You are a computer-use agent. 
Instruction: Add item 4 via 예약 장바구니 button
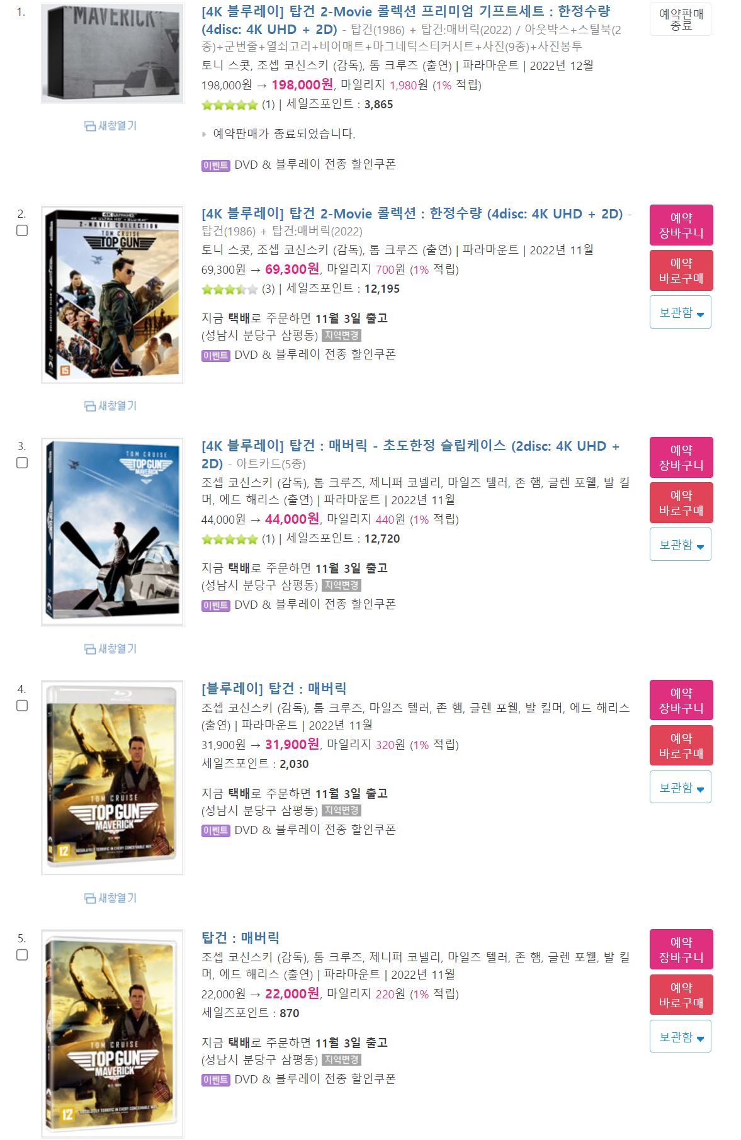click(x=681, y=701)
